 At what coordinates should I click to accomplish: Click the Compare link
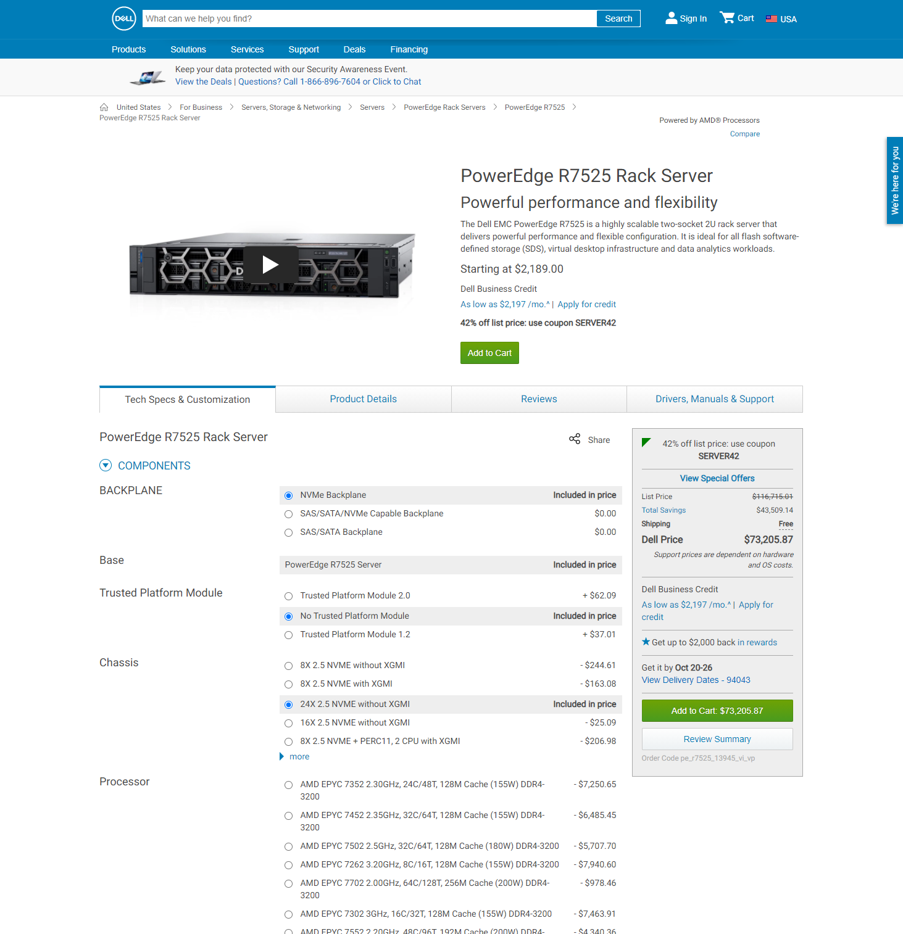(x=745, y=134)
